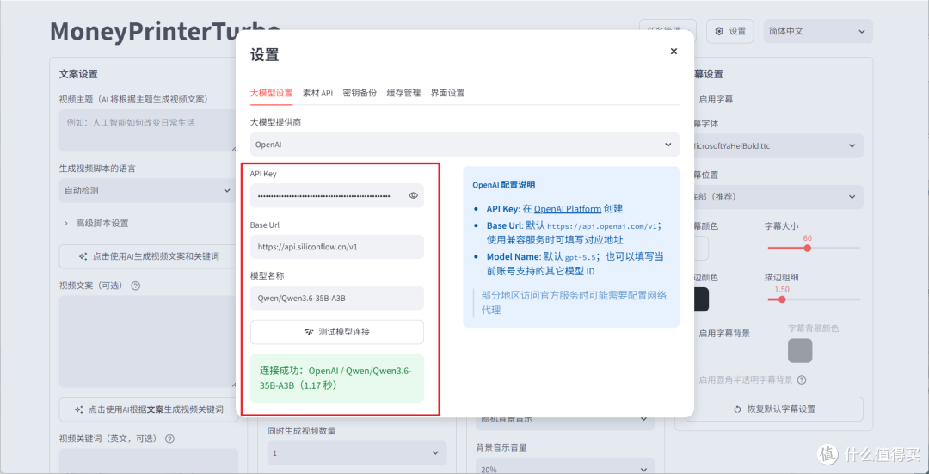The width and height of the screenshot is (929, 474).
Task: Click the help icon beside 启用圆角半透明字幕背景
Action: [802, 379]
